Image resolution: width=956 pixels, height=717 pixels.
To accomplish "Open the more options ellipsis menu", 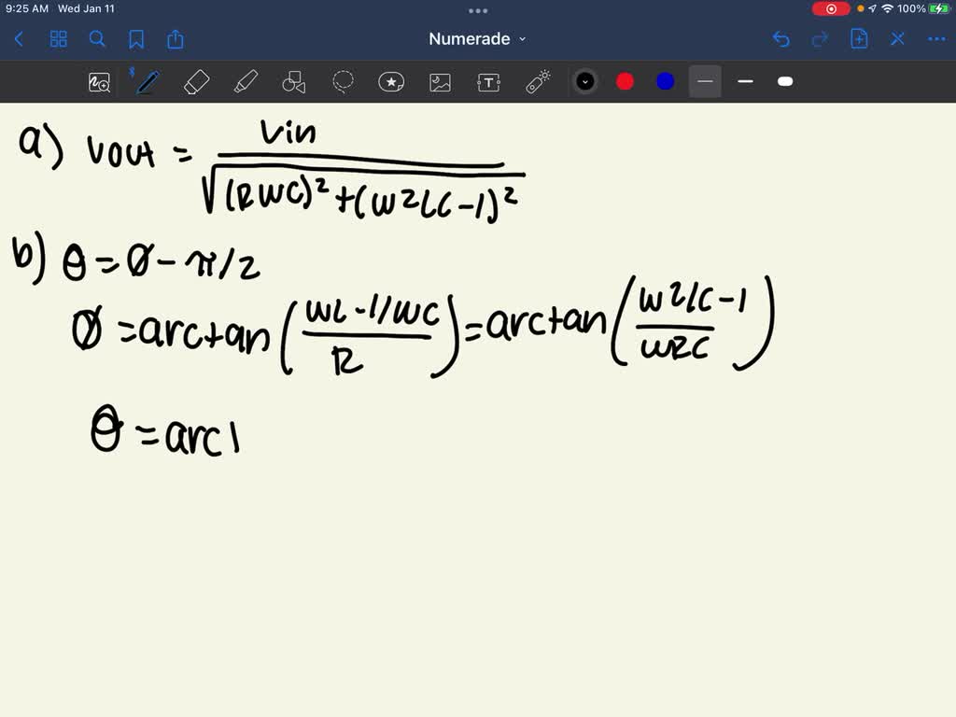I will [x=937, y=39].
